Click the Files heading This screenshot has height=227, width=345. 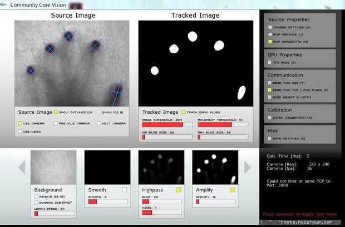(x=273, y=131)
